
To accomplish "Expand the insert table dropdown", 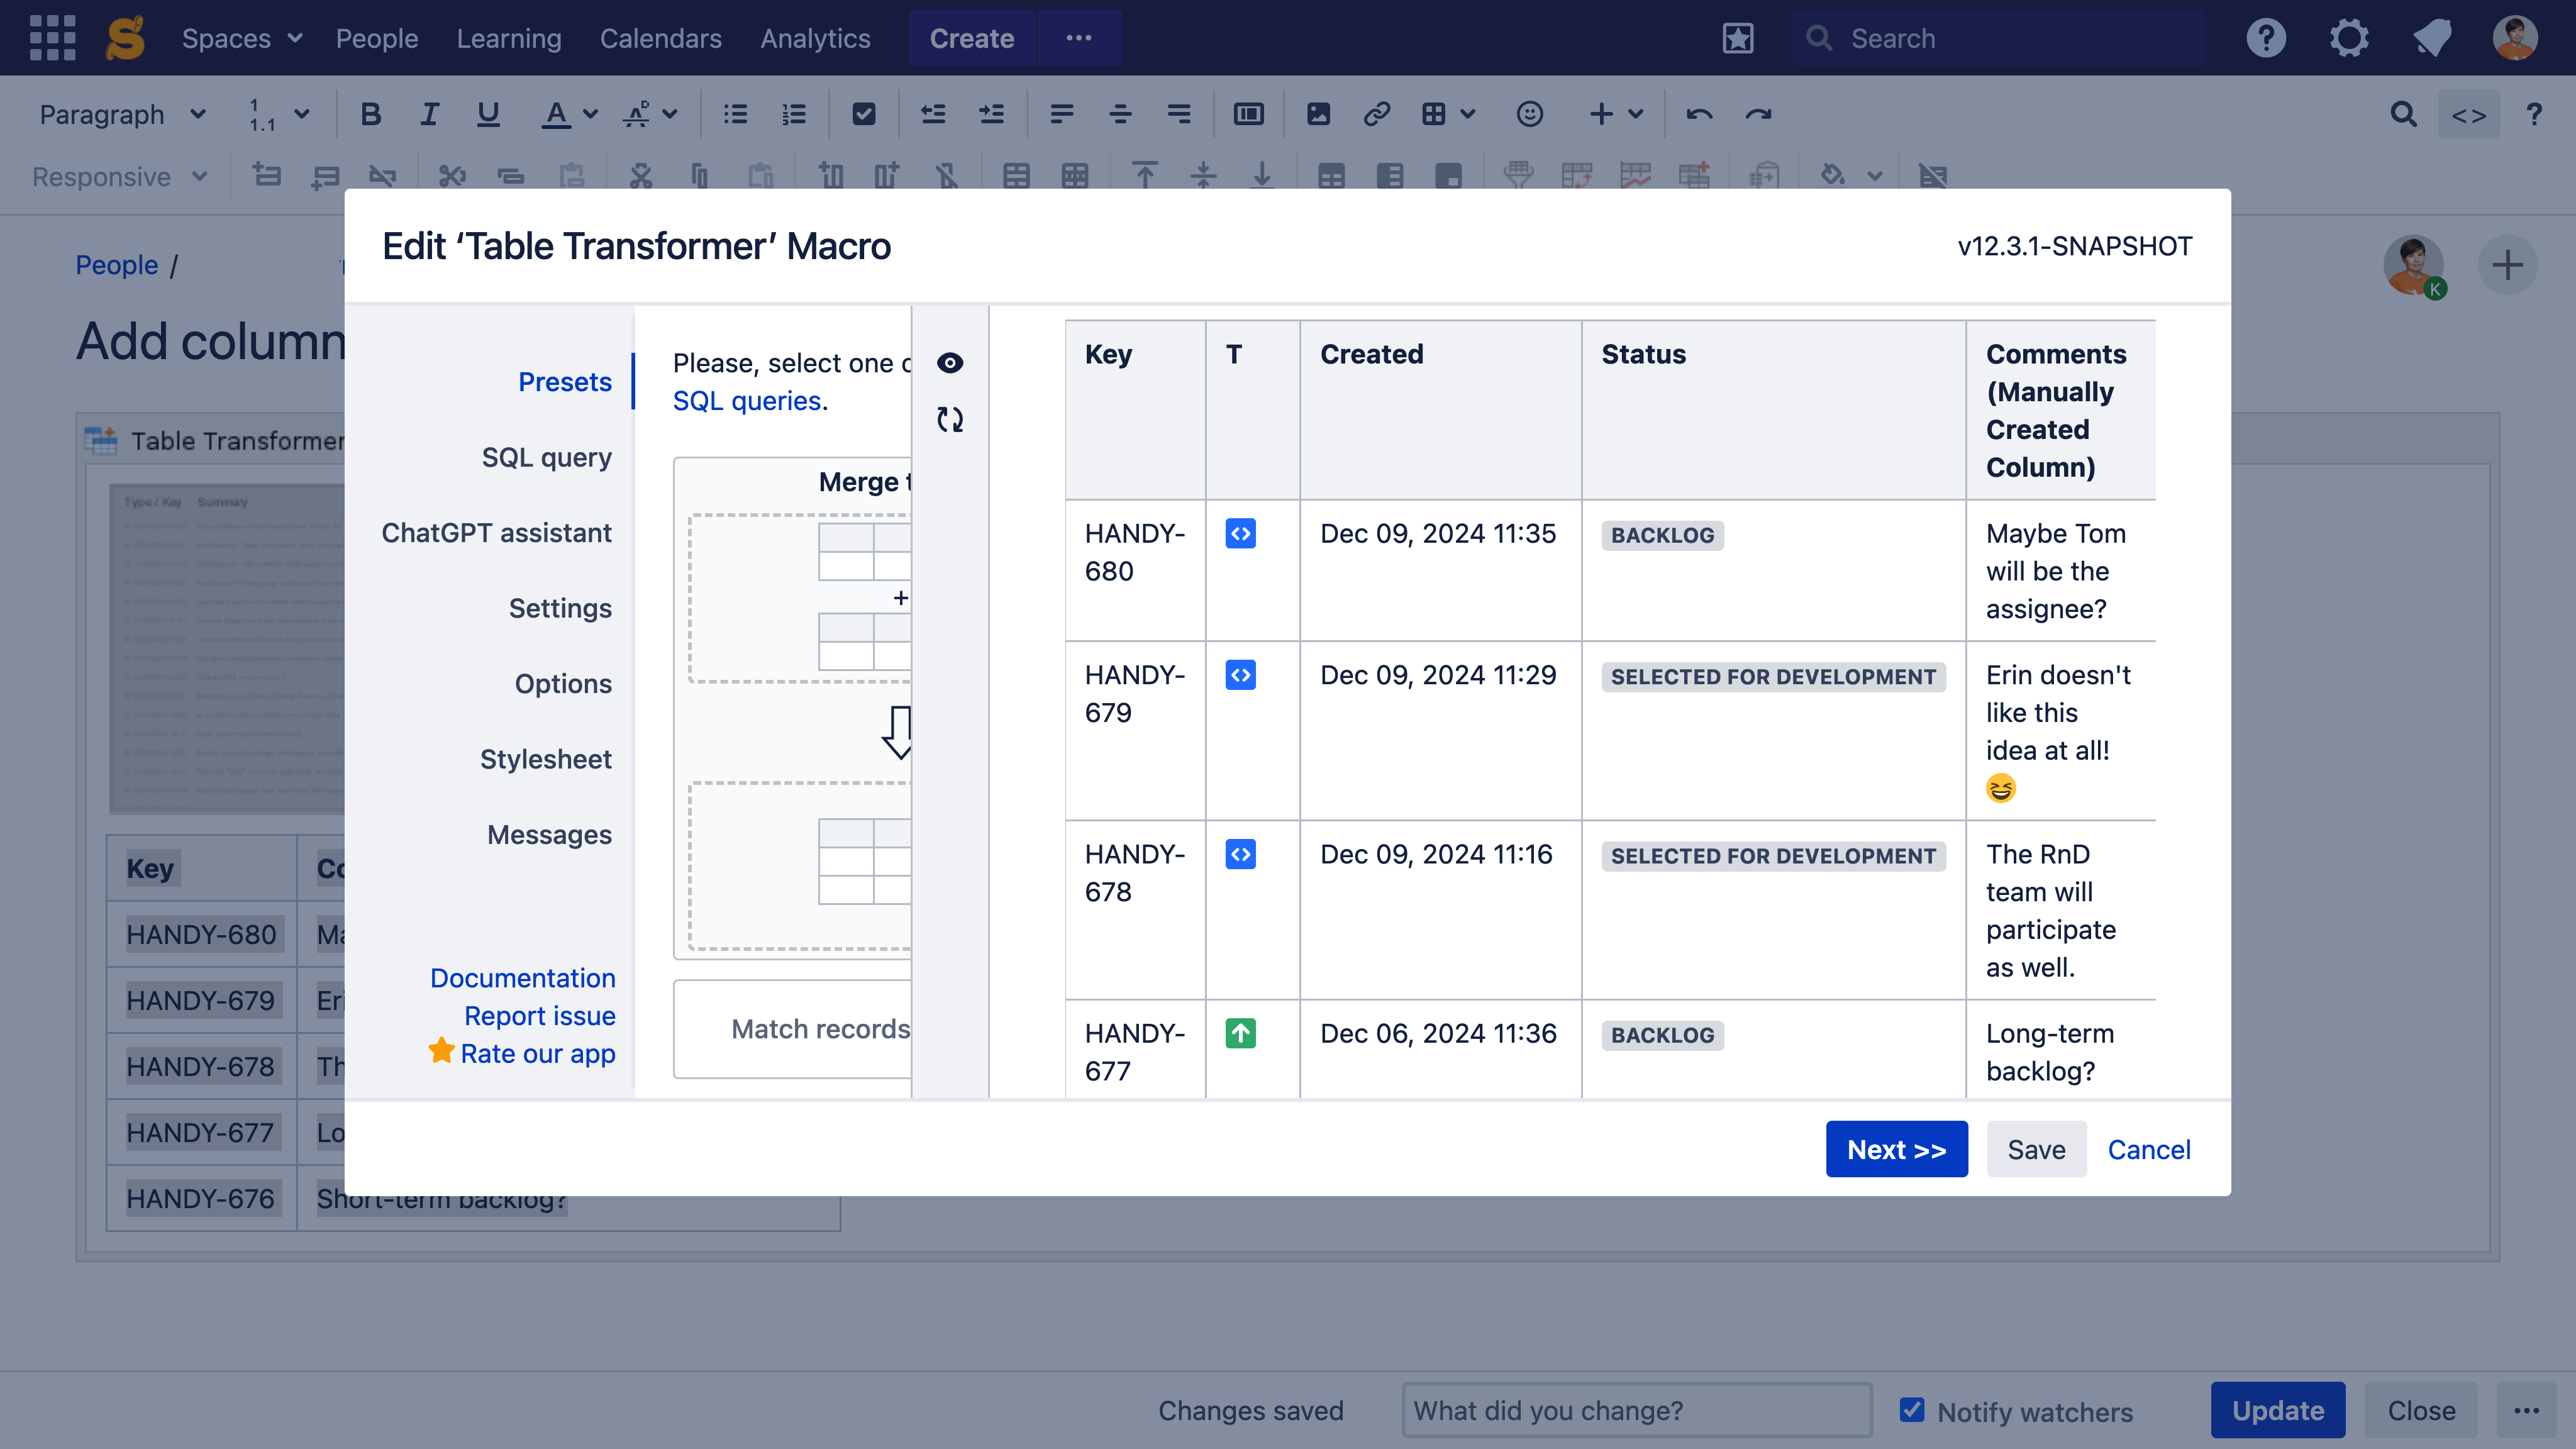I will [x=1467, y=114].
